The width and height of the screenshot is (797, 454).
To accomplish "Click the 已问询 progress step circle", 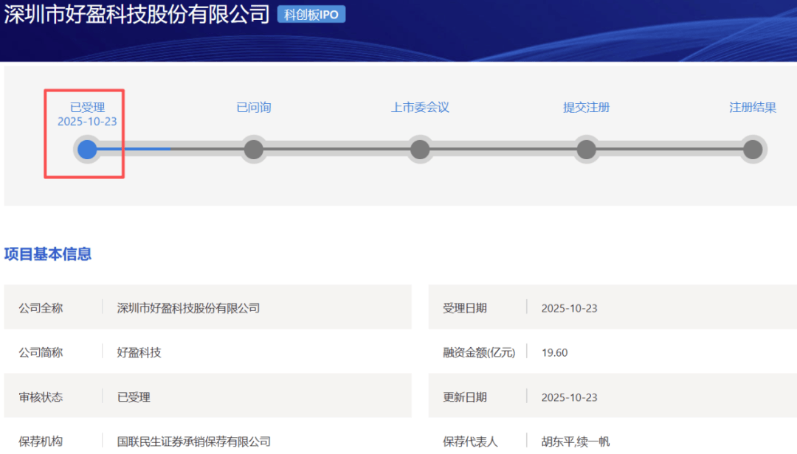I will pyautogui.click(x=254, y=150).
